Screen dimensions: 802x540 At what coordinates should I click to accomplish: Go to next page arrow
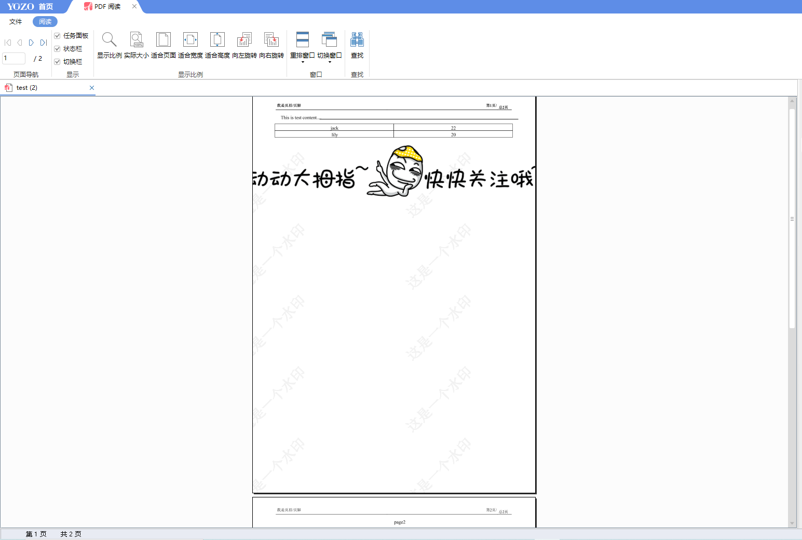(x=31, y=43)
